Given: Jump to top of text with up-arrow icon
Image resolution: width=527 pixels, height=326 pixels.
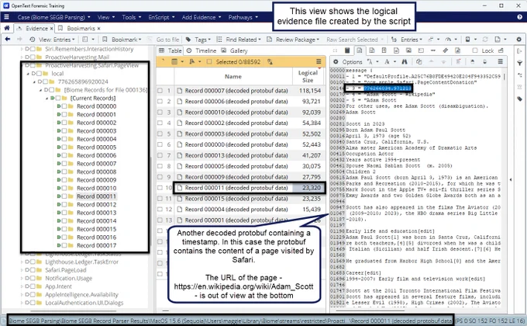Looking at the screenshot, I should coord(472,61).
